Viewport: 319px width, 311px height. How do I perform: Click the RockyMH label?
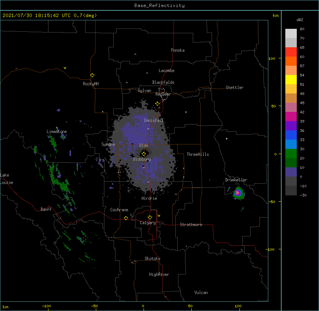tap(91, 84)
